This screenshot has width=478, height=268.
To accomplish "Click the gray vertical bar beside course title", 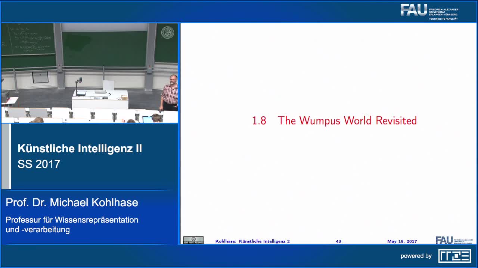I will point(6,156).
